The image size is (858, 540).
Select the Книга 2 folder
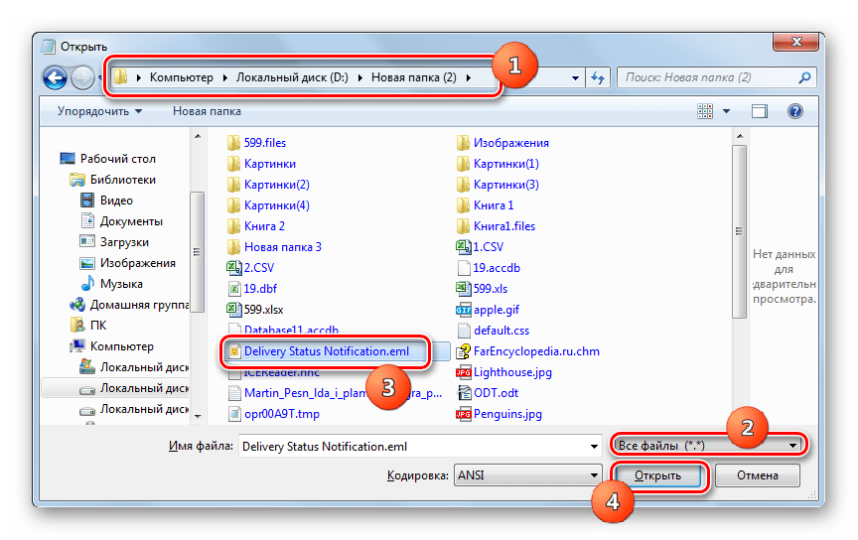pos(256,226)
